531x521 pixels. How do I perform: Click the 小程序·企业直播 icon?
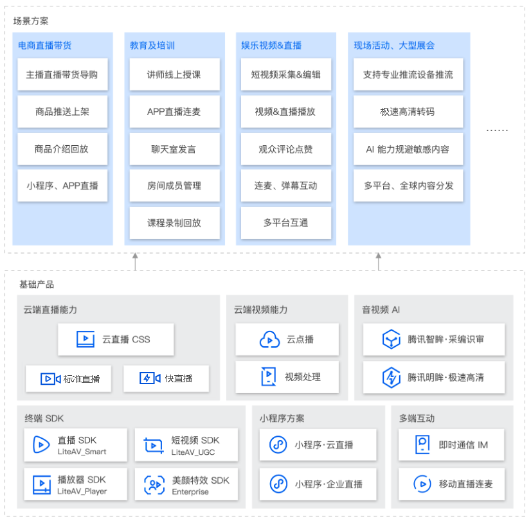pos(276,484)
